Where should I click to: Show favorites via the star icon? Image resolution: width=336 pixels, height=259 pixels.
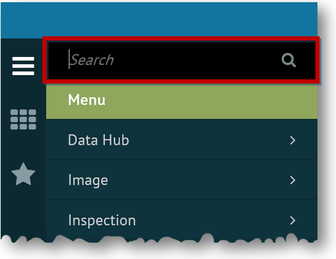tap(23, 174)
